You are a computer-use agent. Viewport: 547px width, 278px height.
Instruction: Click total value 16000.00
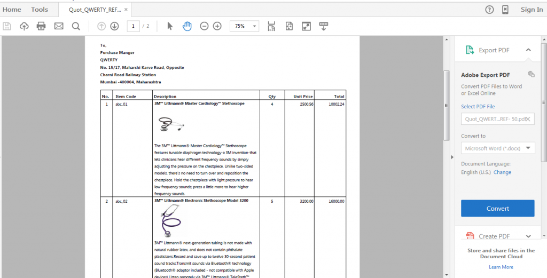click(x=337, y=201)
